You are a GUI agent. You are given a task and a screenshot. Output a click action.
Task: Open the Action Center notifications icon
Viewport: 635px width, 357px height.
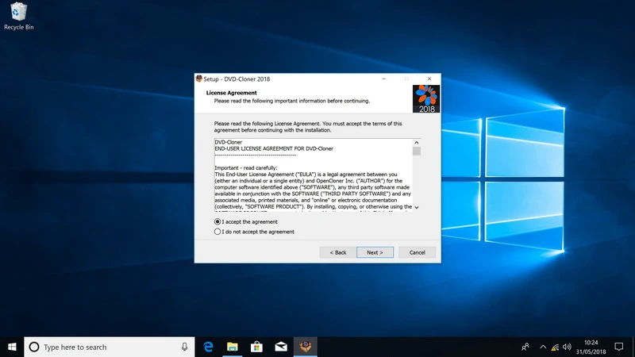coord(619,347)
